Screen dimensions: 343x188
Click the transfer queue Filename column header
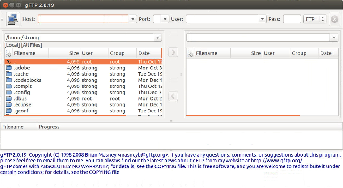click(x=18, y=127)
